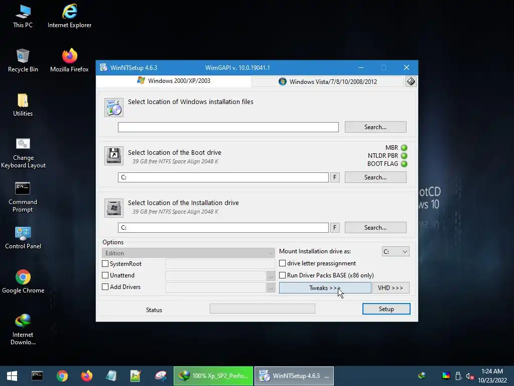Click the BOOT FLAG green indicator
The width and height of the screenshot is (514, 386).
pyautogui.click(x=404, y=163)
